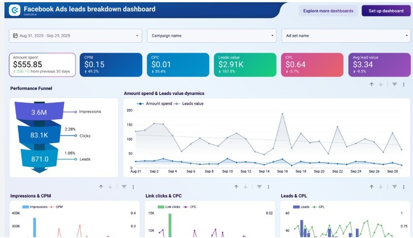Toggle Leads value series in chart legend

click(189, 104)
